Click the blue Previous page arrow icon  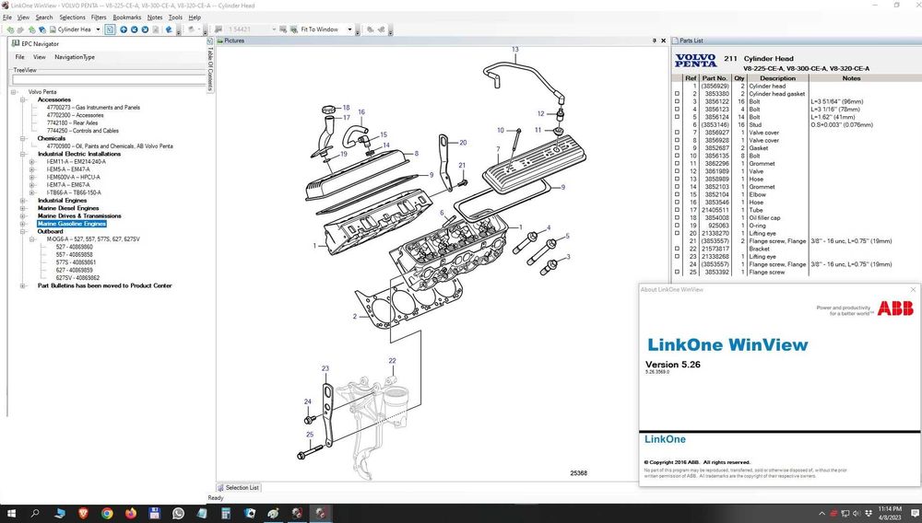(x=134, y=29)
